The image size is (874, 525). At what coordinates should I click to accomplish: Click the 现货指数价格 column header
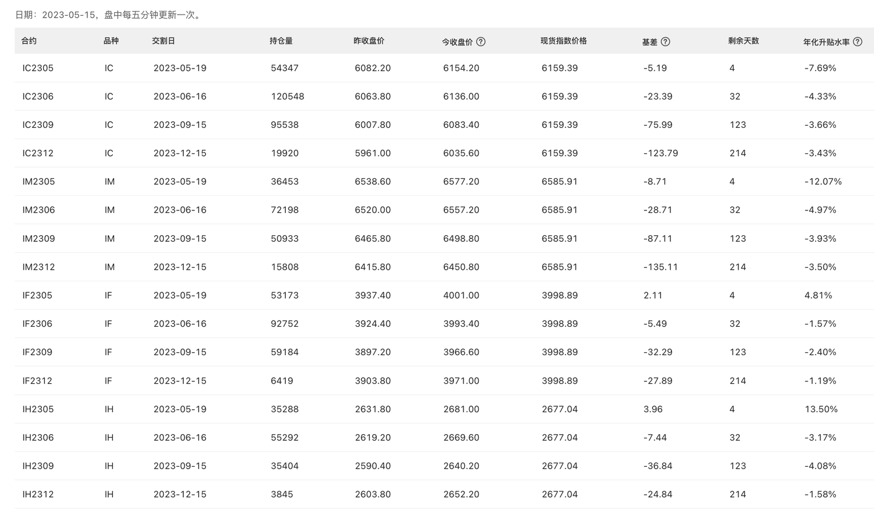click(x=563, y=41)
